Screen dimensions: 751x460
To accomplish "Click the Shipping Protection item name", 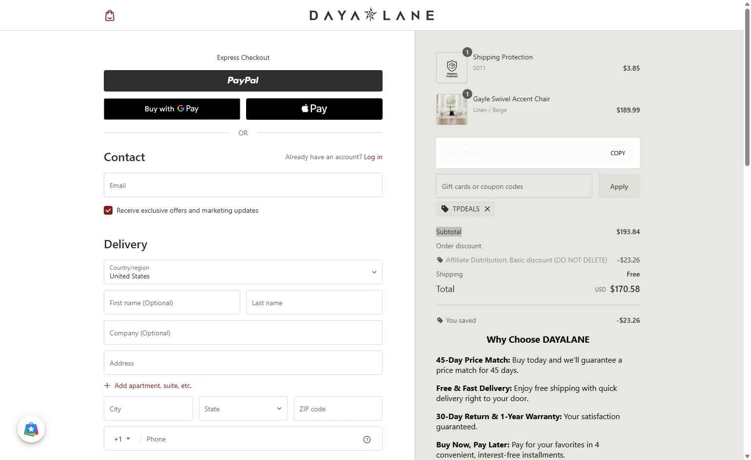I will click(503, 57).
